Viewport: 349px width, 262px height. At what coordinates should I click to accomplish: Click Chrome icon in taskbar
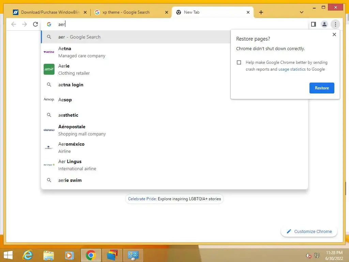pos(91,255)
